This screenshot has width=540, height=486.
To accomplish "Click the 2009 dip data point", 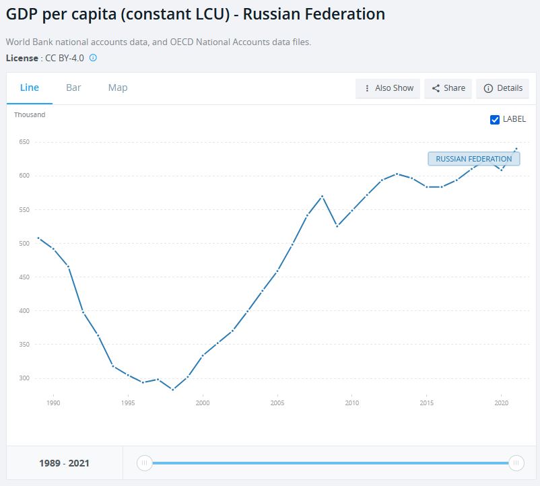I will click(x=337, y=226).
